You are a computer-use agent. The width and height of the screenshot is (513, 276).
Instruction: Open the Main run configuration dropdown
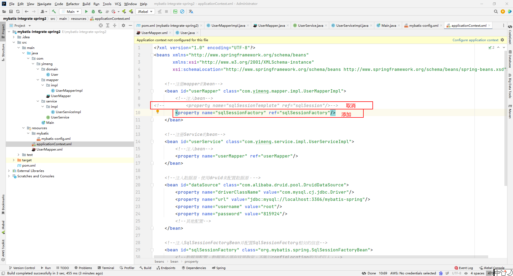70,11
